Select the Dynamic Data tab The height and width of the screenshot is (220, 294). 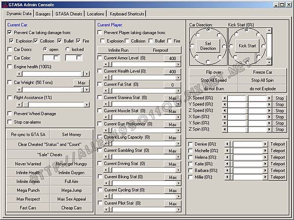click(19, 14)
